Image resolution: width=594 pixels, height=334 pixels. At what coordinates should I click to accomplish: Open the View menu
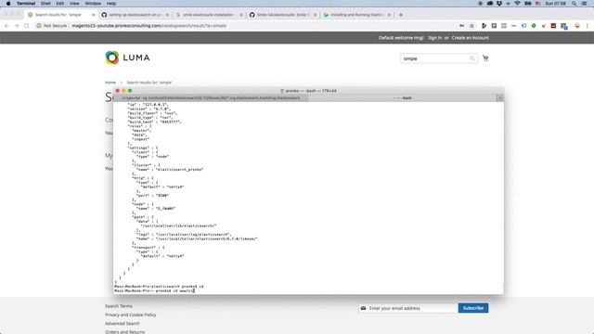74,4
